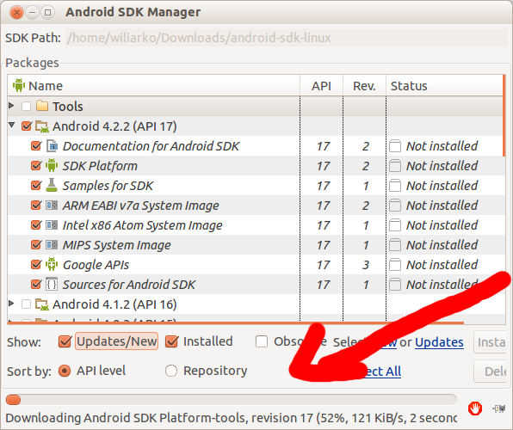Image resolution: width=513 pixels, height=430 pixels.
Task: Click the Documentation for Android SDK icon
Action: (x=52, y=146)
